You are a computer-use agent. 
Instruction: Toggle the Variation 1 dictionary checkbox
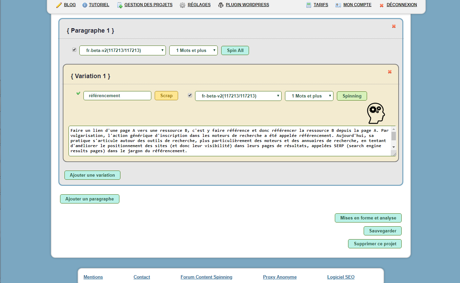point(190,95)
